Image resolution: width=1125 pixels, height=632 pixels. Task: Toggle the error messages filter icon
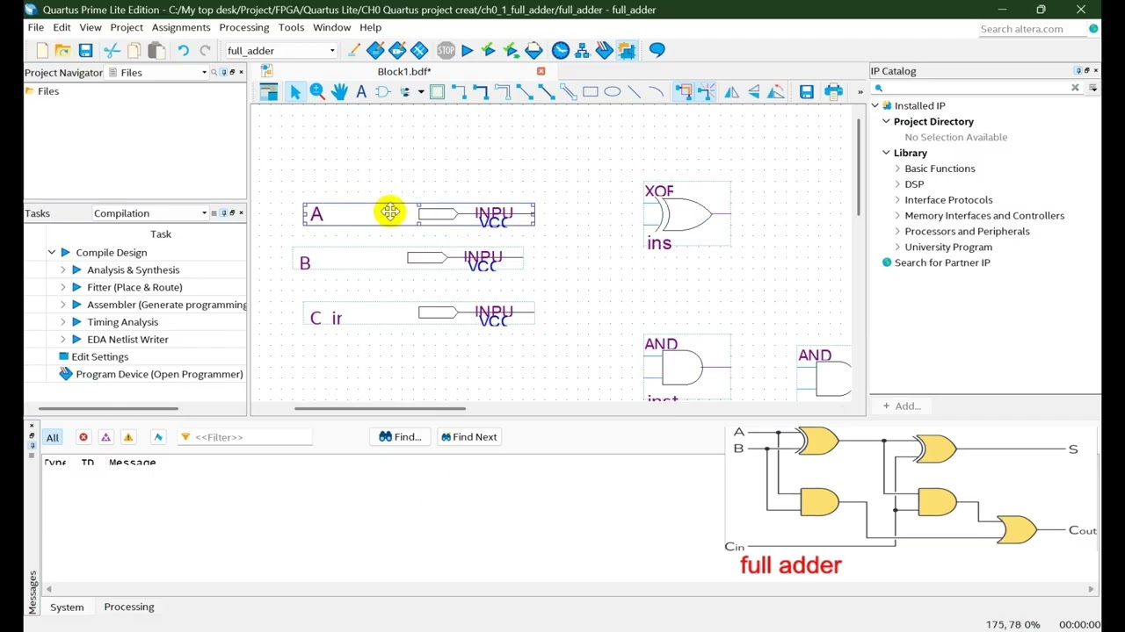(83, 437)
